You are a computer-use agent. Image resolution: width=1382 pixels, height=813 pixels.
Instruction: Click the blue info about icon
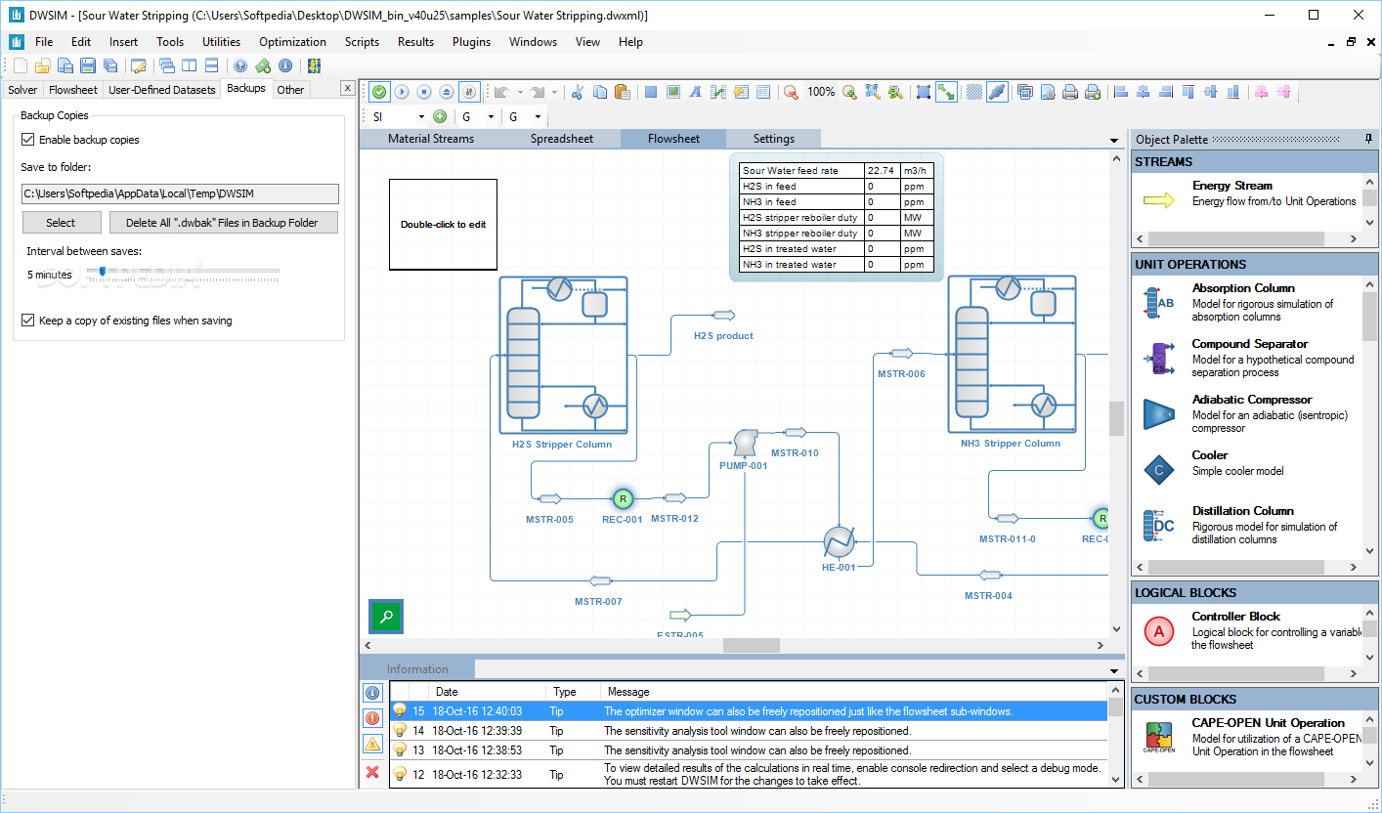tap(285, 65)
